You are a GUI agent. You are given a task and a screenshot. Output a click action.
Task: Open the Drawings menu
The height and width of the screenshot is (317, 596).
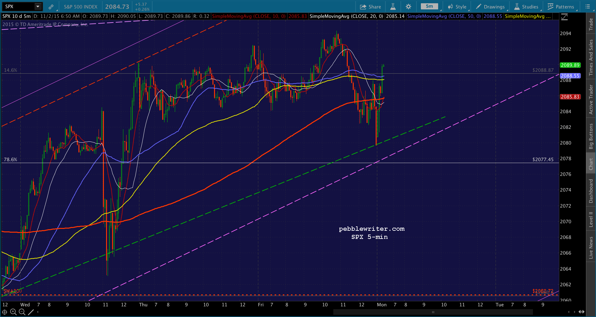[490, 7]
